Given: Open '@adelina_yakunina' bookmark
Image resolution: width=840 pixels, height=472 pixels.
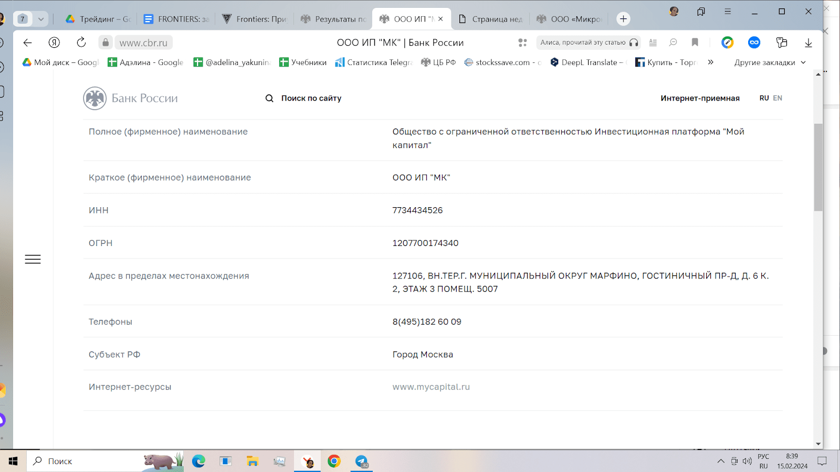Looking at the screenshot, I should tap(232, 62).
